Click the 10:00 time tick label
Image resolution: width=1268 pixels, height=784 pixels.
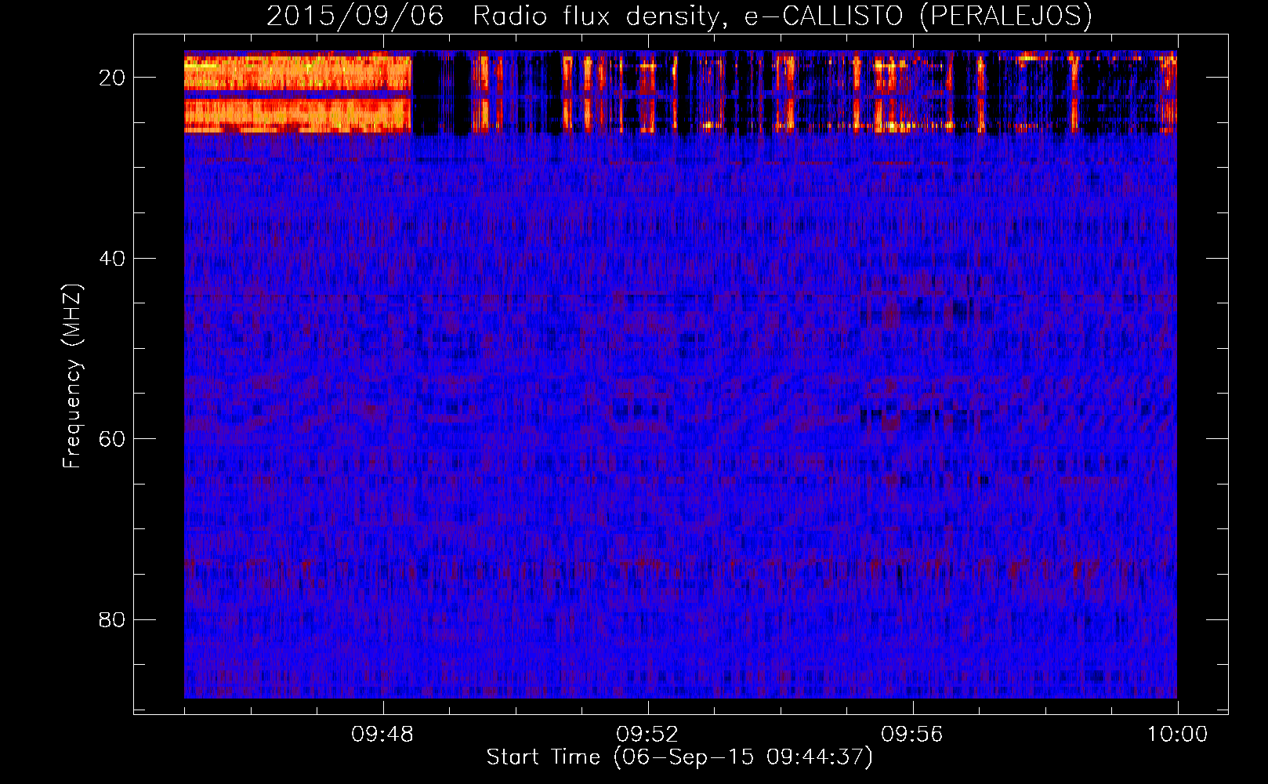point(1178,735)
